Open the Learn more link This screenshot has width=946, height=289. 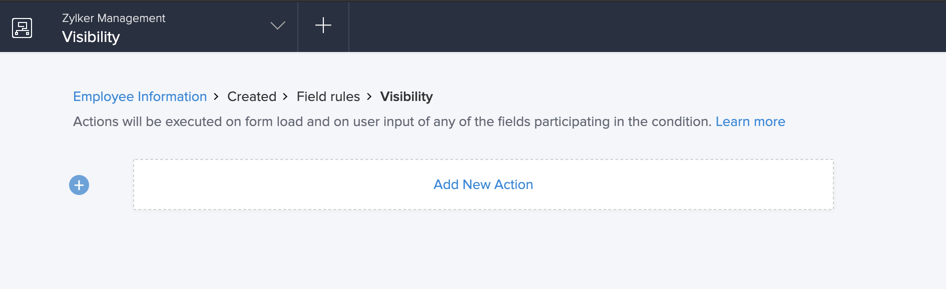click(x=750, y=121)
